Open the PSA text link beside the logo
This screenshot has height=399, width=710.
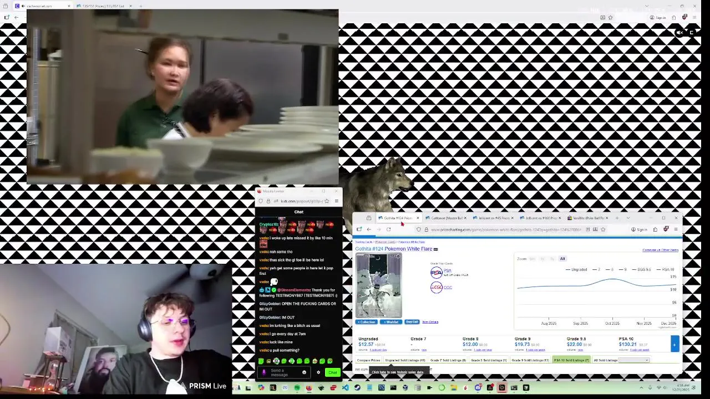tap(448, 270)
